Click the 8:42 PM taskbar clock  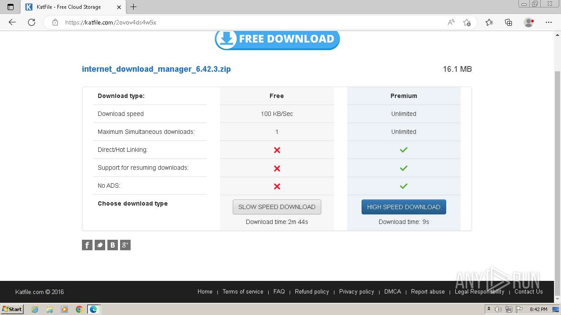[x=538, y=309]
